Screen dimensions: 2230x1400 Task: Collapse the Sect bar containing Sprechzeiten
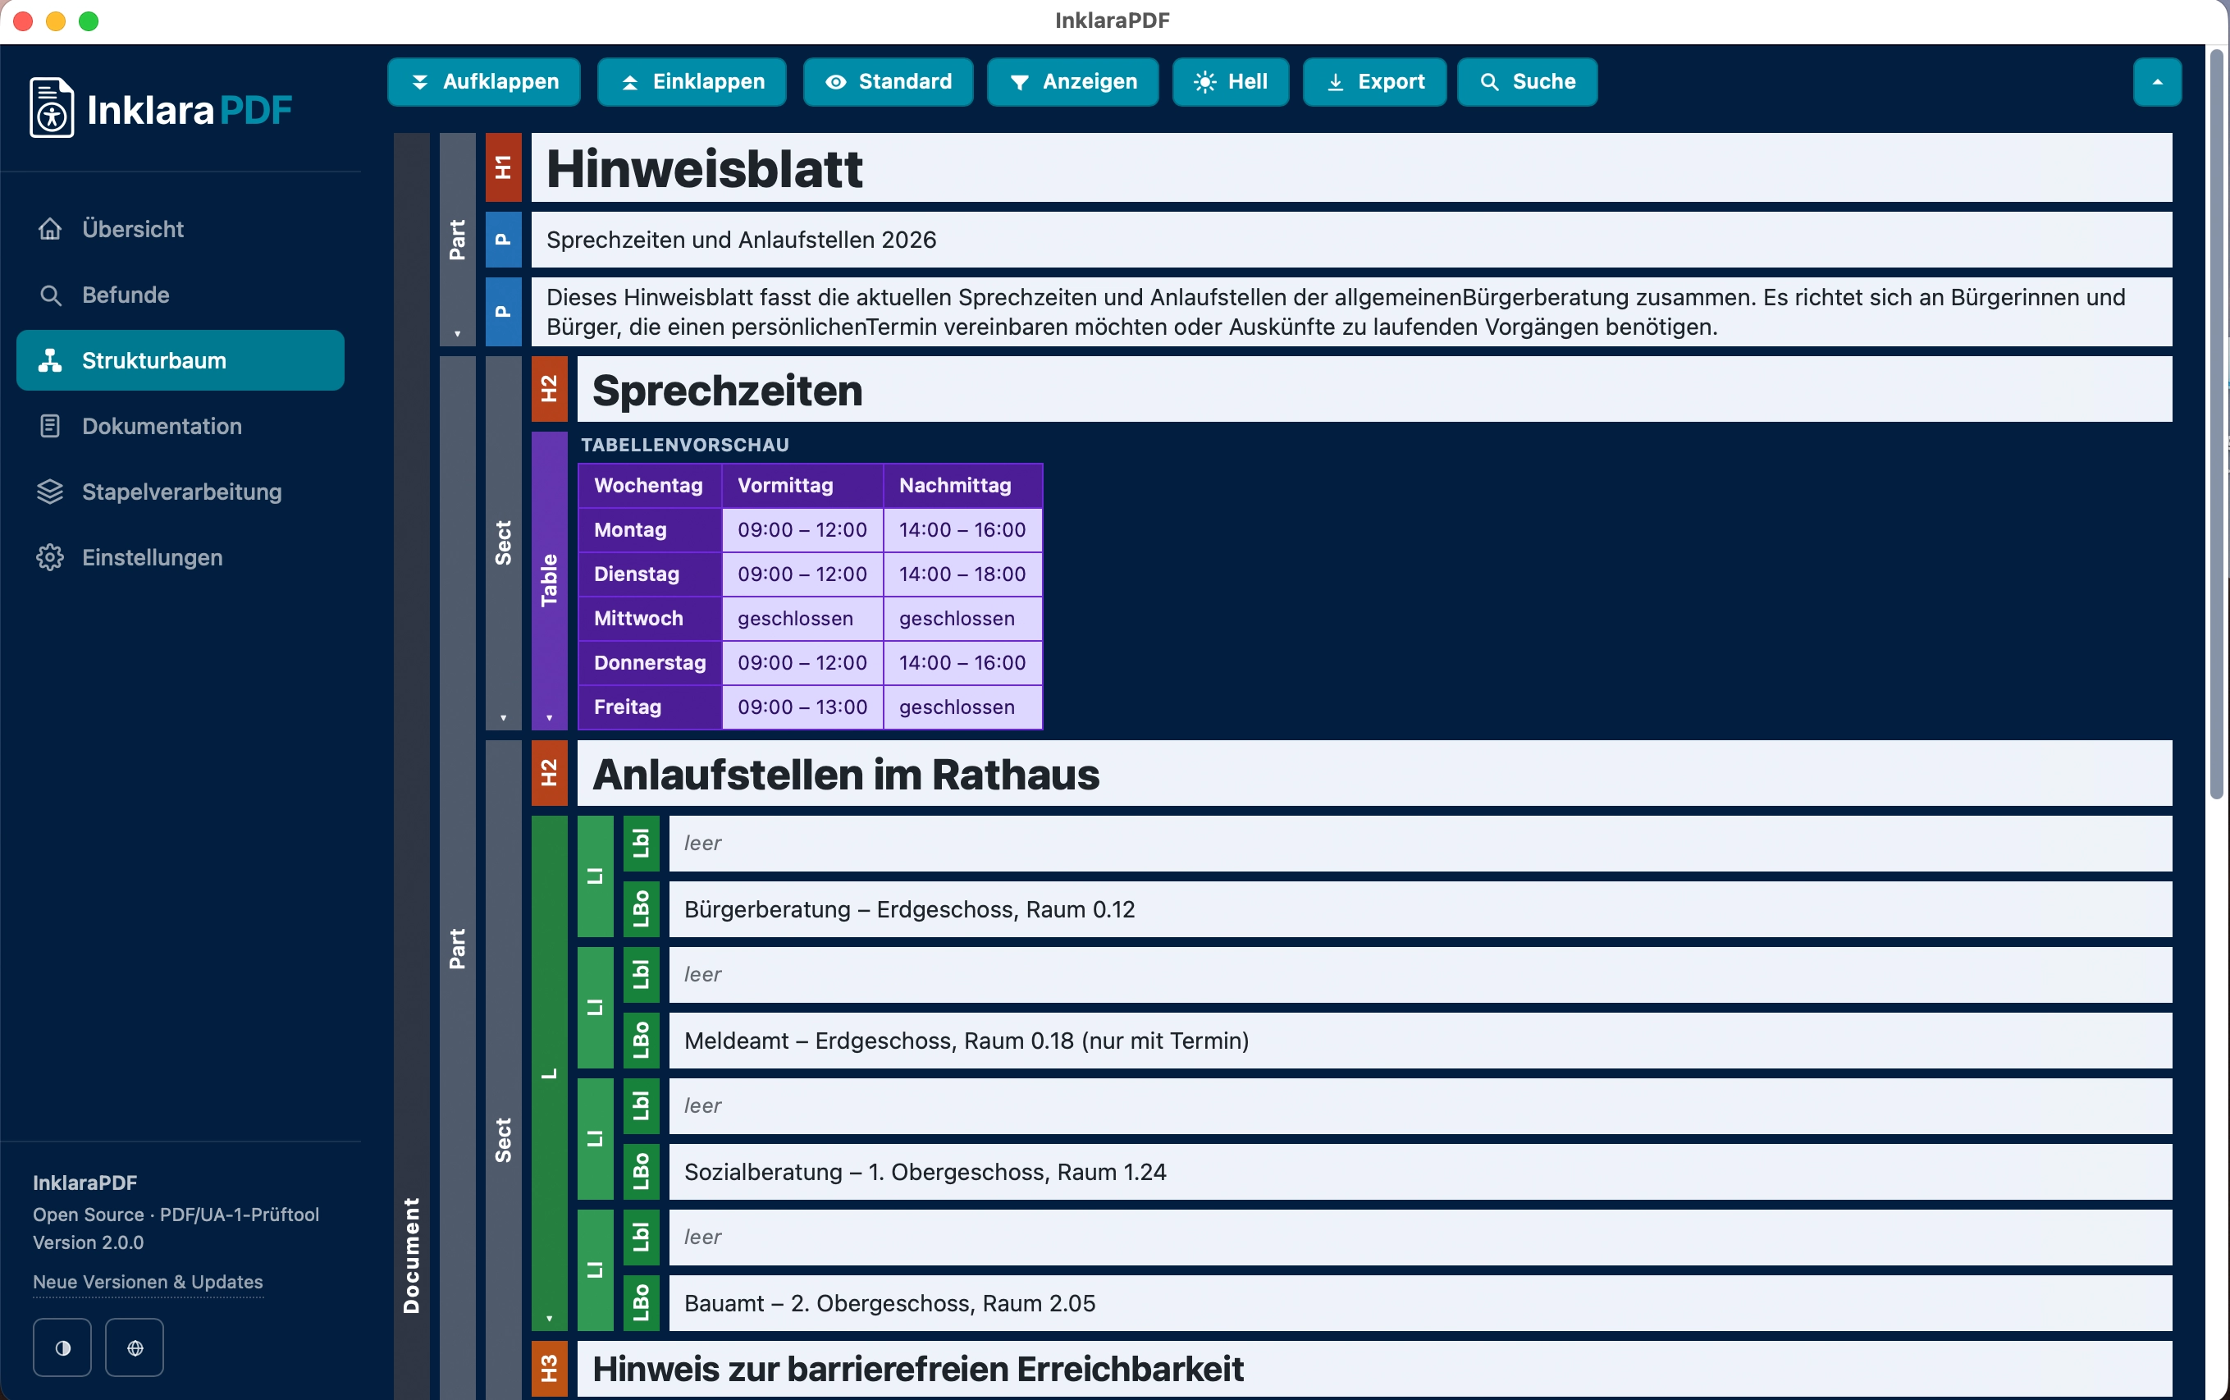coord(504,542)
